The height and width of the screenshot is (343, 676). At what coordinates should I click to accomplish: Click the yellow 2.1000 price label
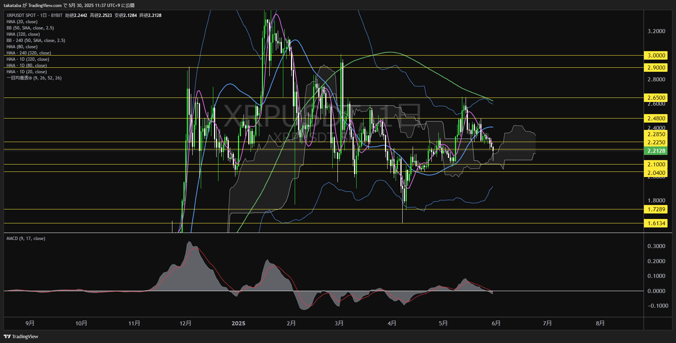point(656,165)
